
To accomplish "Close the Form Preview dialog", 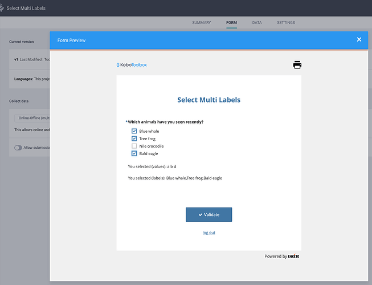I will (359, 40).
